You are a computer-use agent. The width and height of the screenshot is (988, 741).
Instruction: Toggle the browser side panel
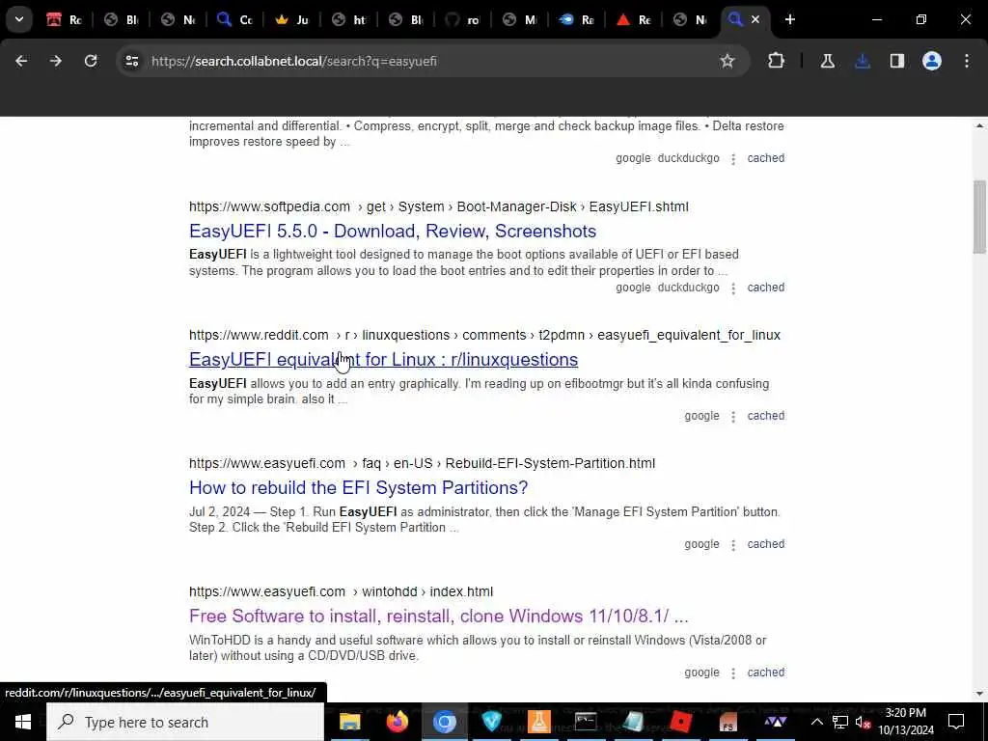897,61
